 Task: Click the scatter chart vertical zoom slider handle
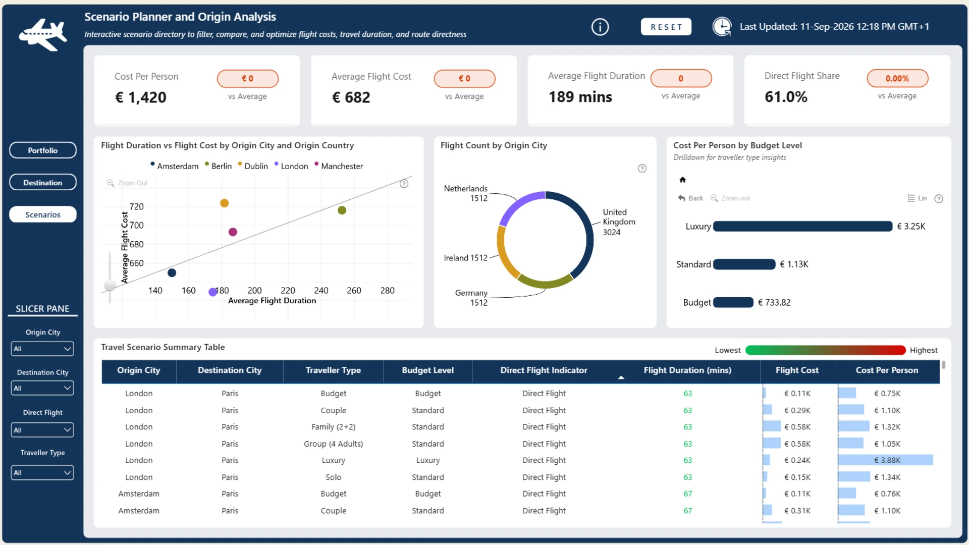110,286
